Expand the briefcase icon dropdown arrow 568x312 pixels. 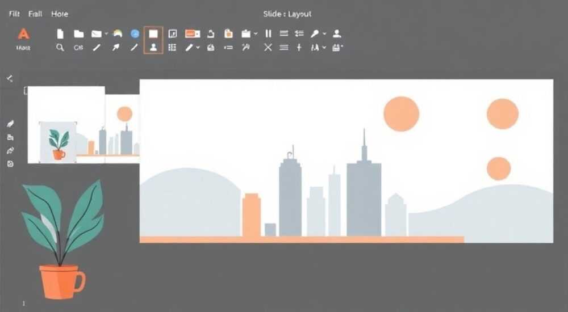click(x=256, y=33)
